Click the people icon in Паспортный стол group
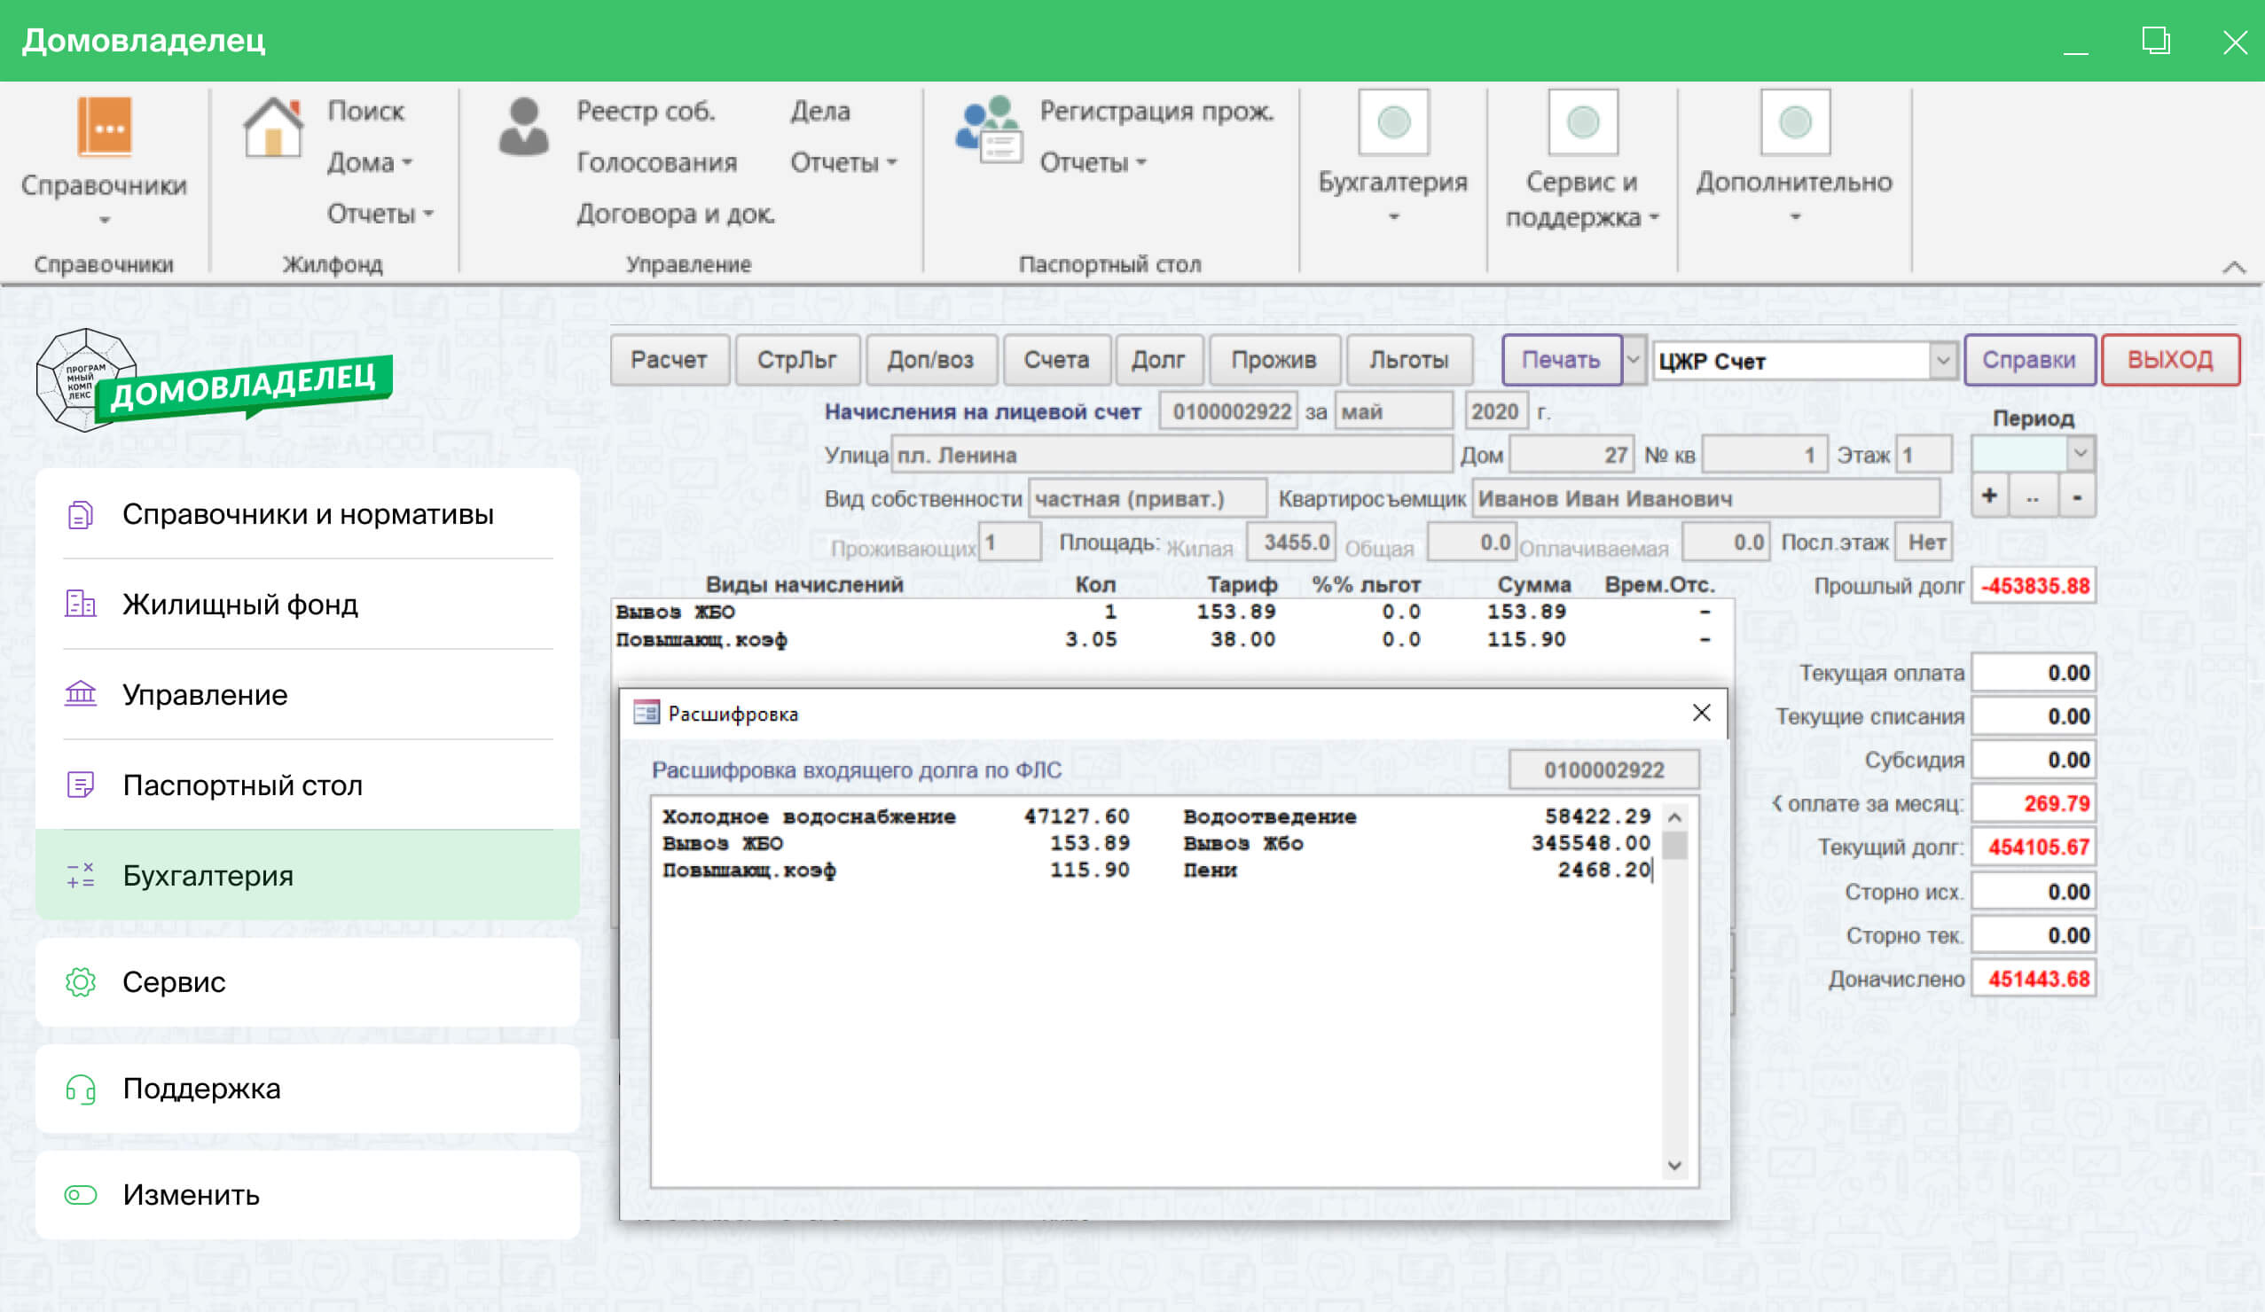Image resolution: width=2265 pixels, height=1312 pixels. [x=989, y=129]
